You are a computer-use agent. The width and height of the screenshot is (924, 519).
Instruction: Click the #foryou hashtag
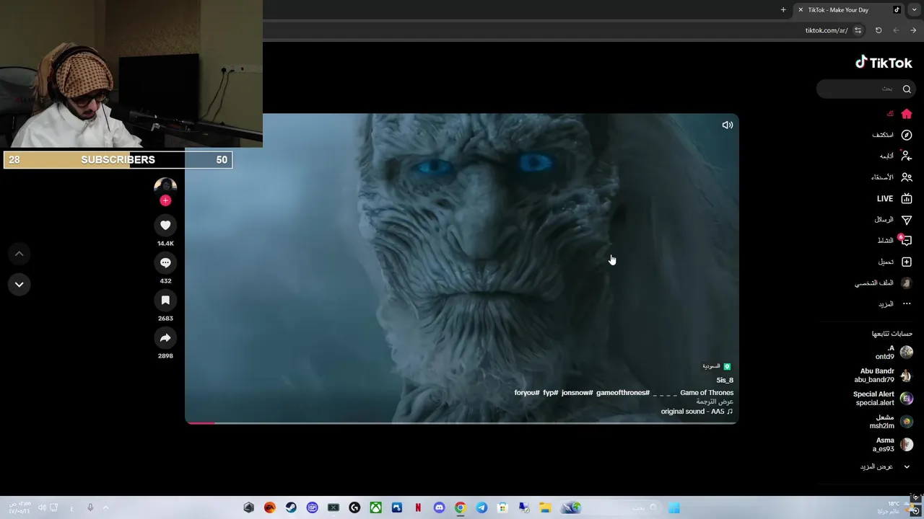tap(527, 393)
